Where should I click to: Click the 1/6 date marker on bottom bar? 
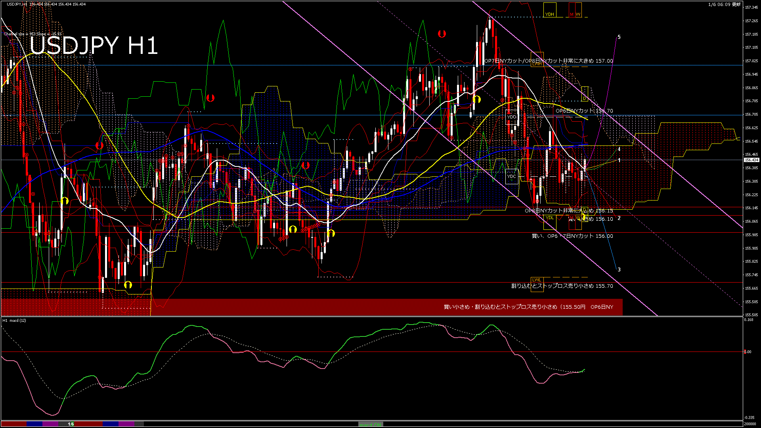click(x=71, y=424)
